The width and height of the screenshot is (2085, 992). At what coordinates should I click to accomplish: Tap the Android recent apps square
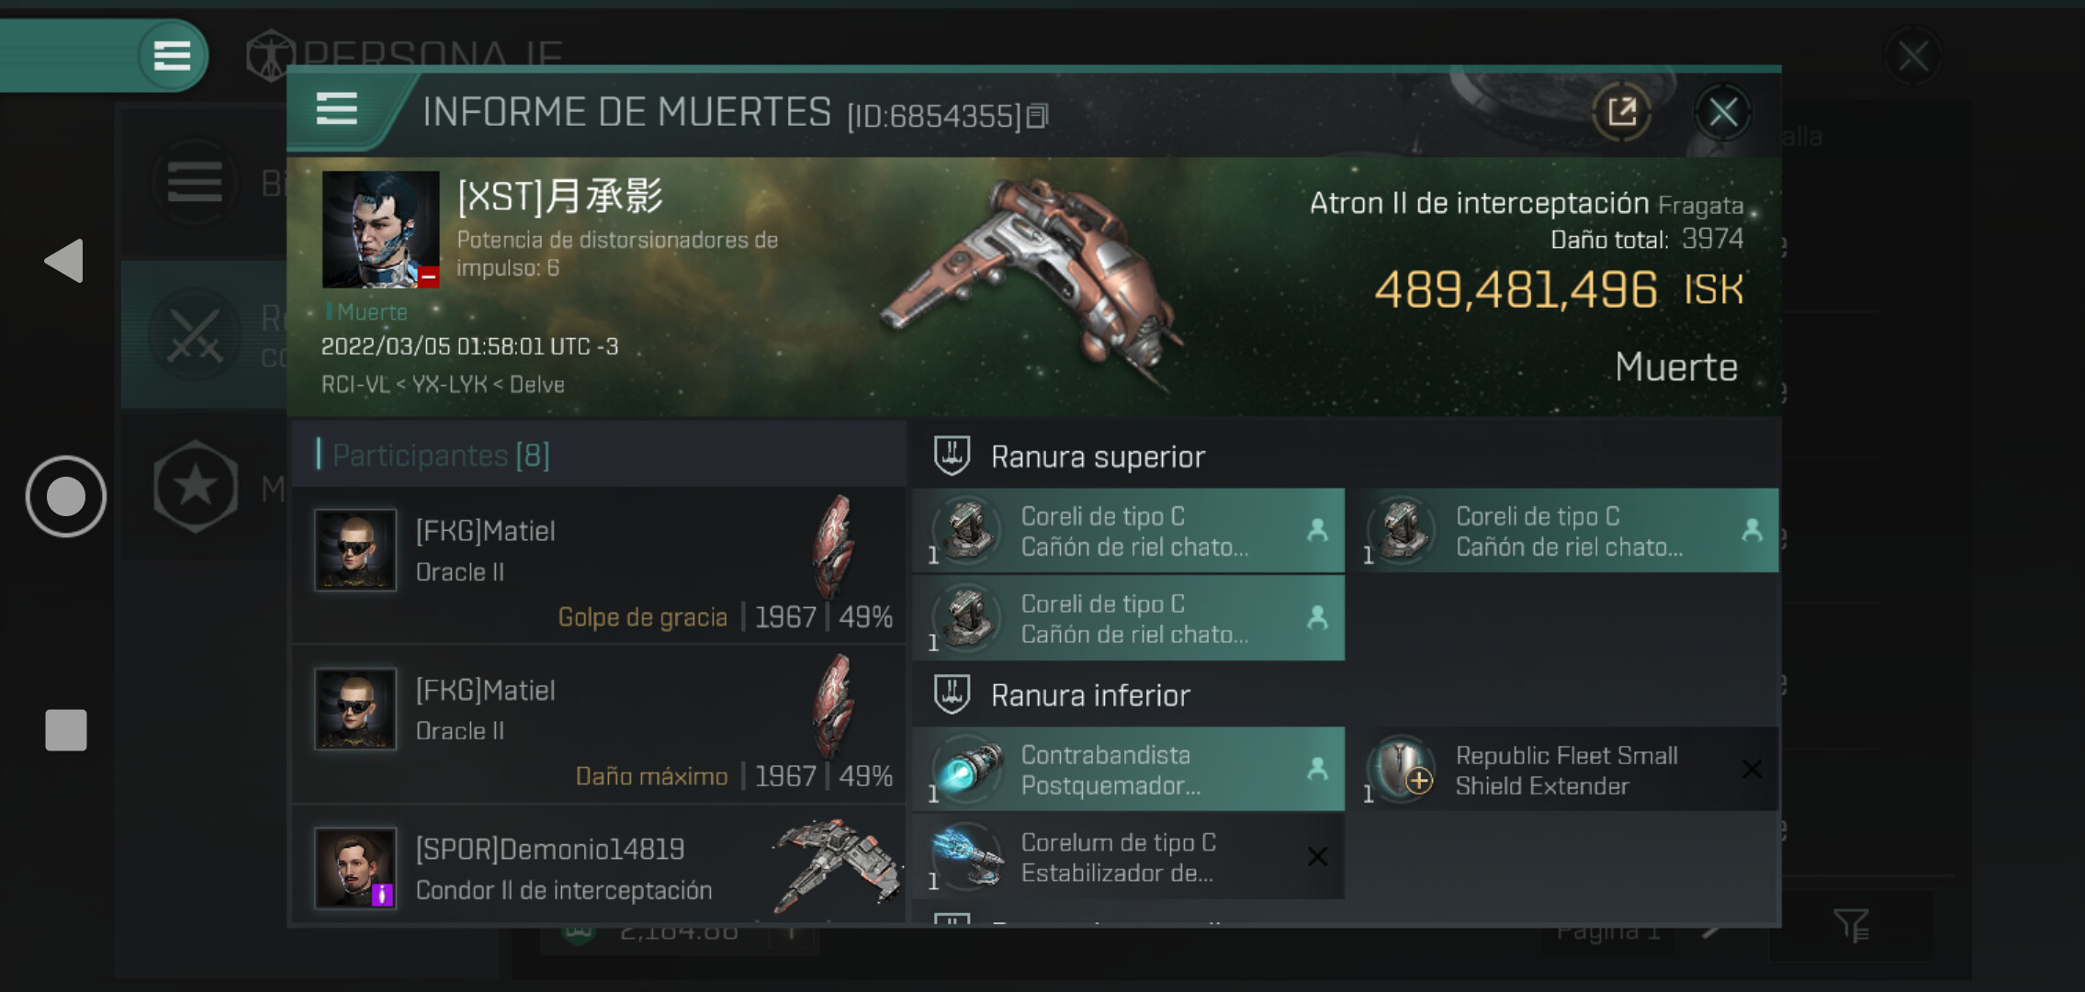click(x=66, y=730)
